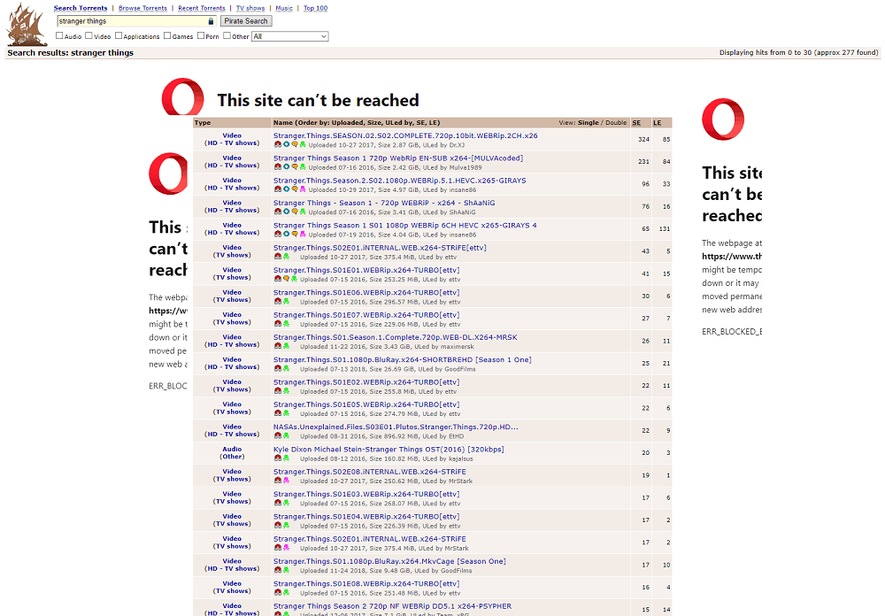
Task: Click the magnet icon for BluRay SHORTBREHD torrent
Action: pos(278,369)
